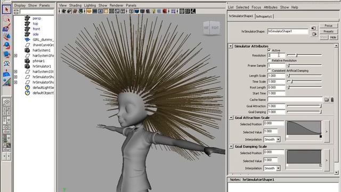Click the Hide button
The image size is (341, 192).
click(x=333, y=37)
